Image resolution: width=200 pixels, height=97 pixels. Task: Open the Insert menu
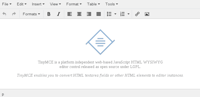38,4
